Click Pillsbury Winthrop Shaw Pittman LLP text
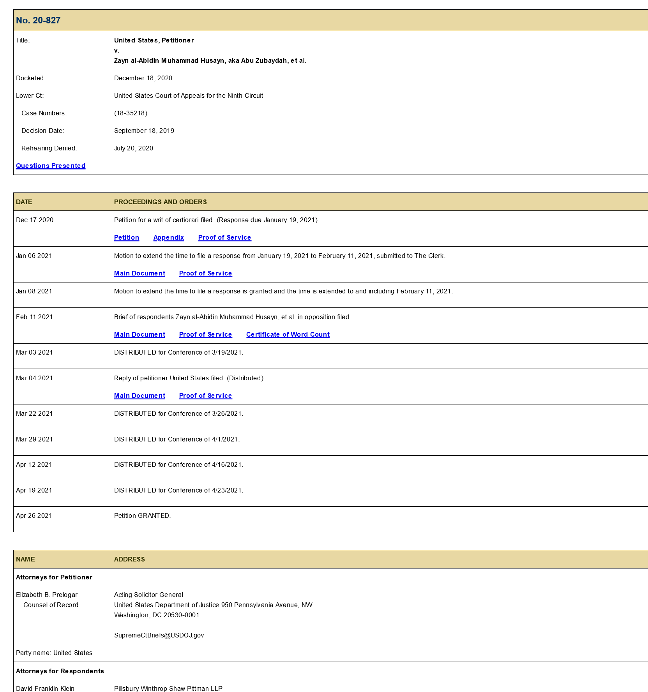 pyautogui.click(x=168, y=688)
